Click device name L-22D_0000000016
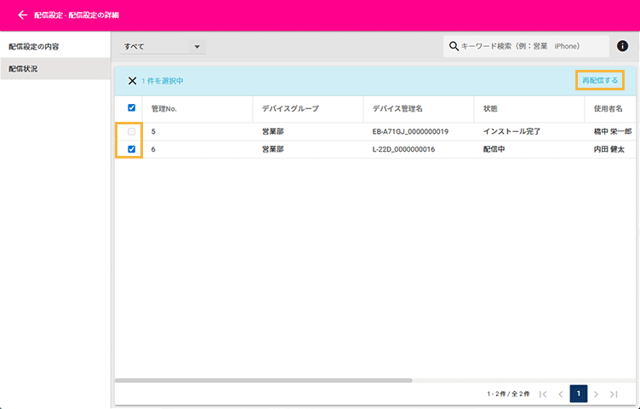 coord(403,149)
